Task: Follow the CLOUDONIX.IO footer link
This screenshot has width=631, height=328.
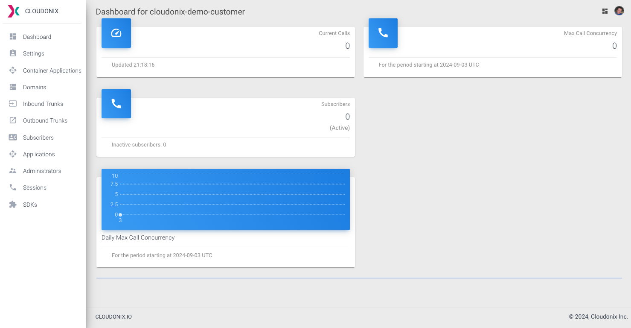Action: [113, 317]
